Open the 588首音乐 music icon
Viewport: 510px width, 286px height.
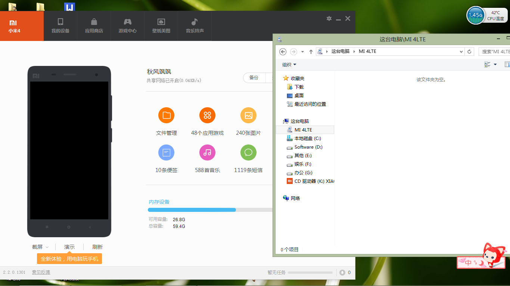tap(207, 152)
